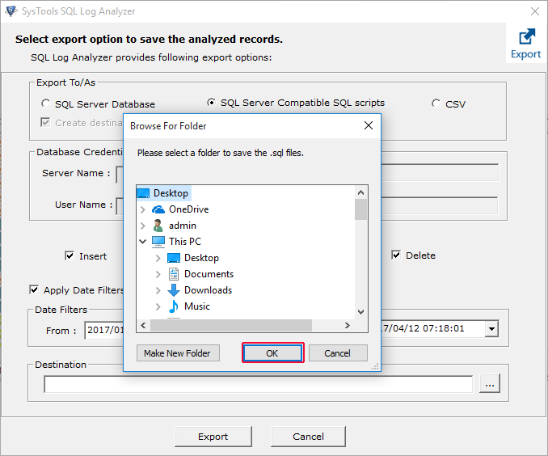
Task: Select SQL Server Database radio option
Action: pyautogui.click(x=45, y=103)
